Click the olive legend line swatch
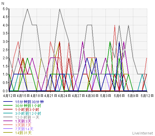155x136 pixels. coord(8,132)
